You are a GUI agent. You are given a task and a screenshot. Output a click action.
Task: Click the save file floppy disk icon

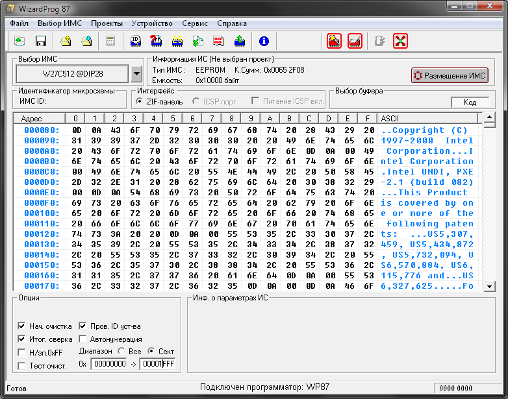[40, 41]
